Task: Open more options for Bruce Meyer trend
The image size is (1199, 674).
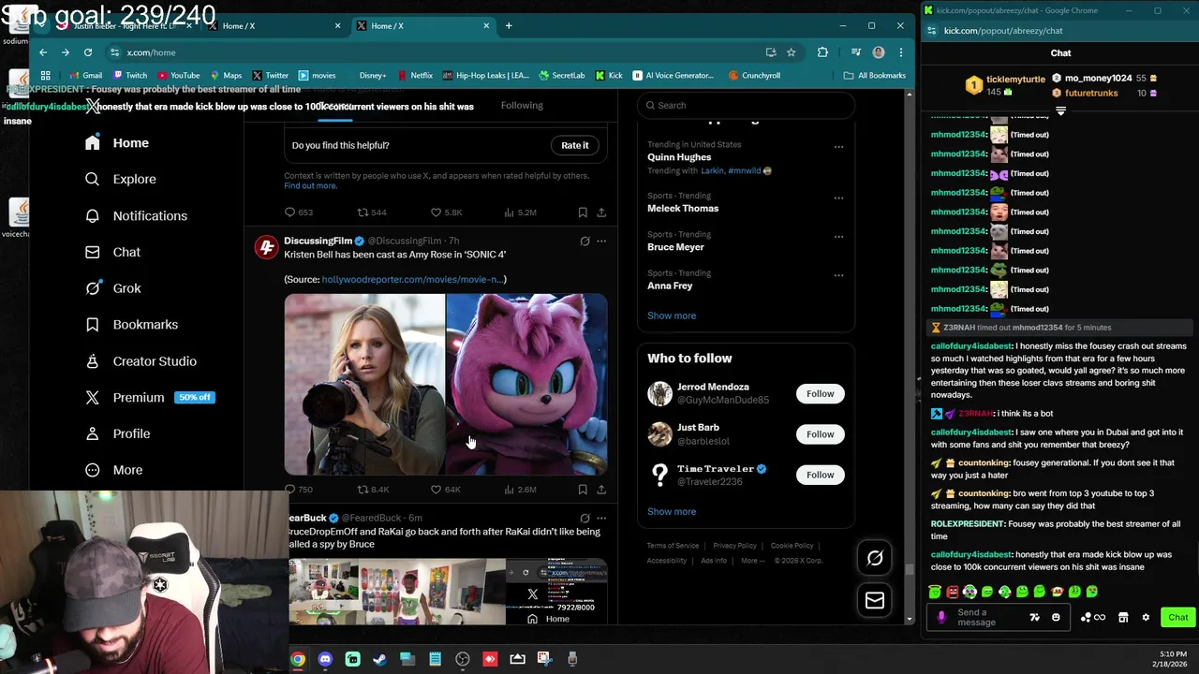Action: coord(838,237)
